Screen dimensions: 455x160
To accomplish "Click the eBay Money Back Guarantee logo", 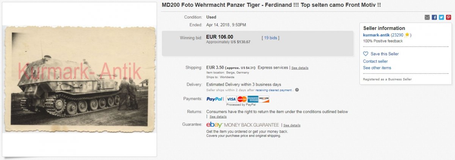I will [x=243, y=125].
